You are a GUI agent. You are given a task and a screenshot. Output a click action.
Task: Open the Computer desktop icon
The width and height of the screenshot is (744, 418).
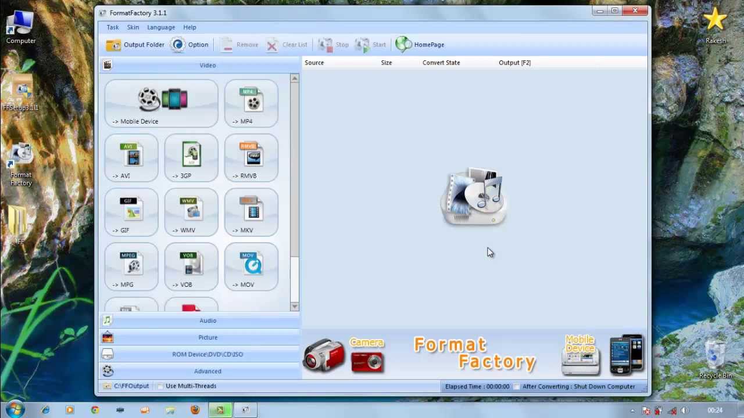click(21, 27)
